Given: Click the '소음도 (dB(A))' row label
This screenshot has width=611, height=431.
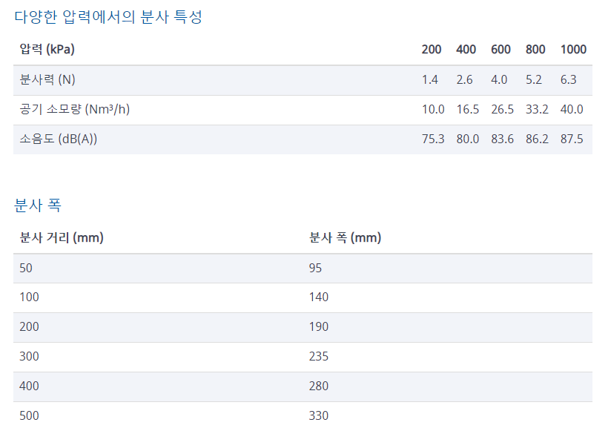Looking at the screenshot, I should [x=59, y=139].
